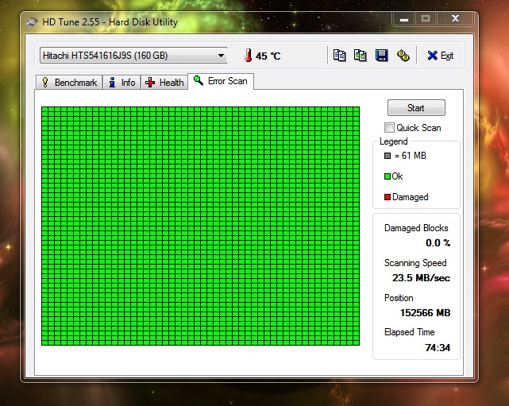Screen dimensions: 509x406
Task: Click the thermometer temperature icon
Action: [249, 56]
